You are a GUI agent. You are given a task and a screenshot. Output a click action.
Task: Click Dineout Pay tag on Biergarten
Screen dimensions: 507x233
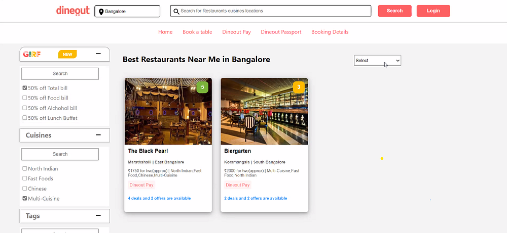(x=238, y=185)
